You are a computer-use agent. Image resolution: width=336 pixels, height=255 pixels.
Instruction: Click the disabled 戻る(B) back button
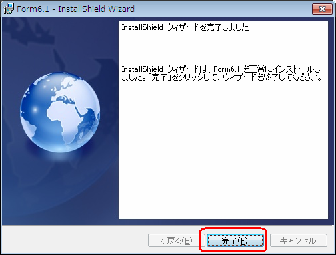click(x=176, y=240)
